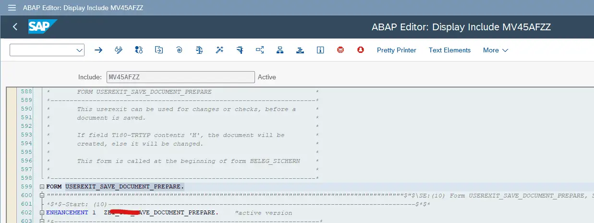Open Text Elements
The image size is (594, 223).
(449, 50)
